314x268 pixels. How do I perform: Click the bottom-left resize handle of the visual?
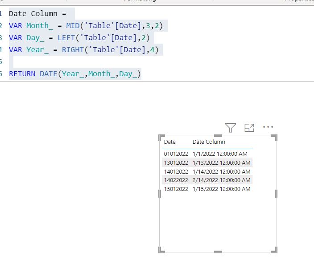tap(161, 250)
